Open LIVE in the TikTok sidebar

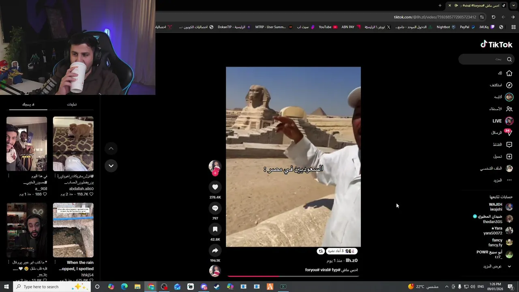pyautogui.click(x=503, y=121)
